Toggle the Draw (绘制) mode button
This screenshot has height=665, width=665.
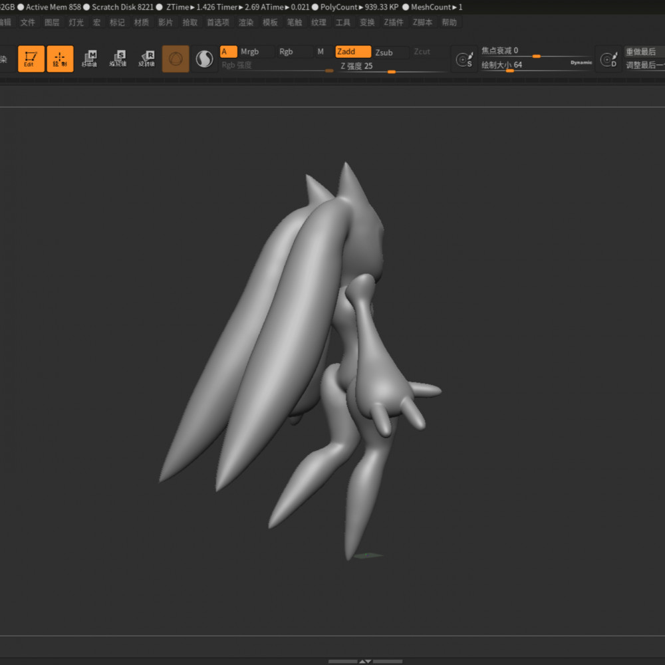coord(60,59)
